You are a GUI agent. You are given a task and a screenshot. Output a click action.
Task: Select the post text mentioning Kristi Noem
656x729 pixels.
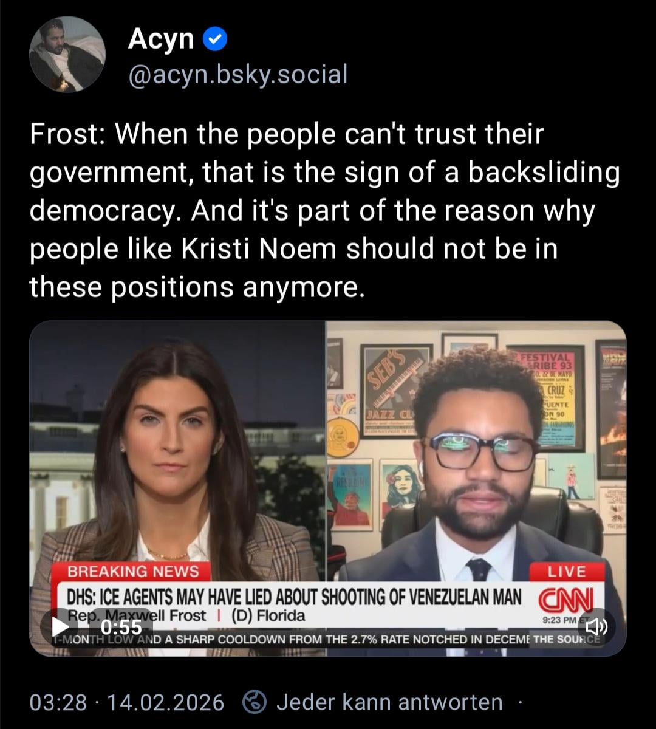tap(324, 210)
